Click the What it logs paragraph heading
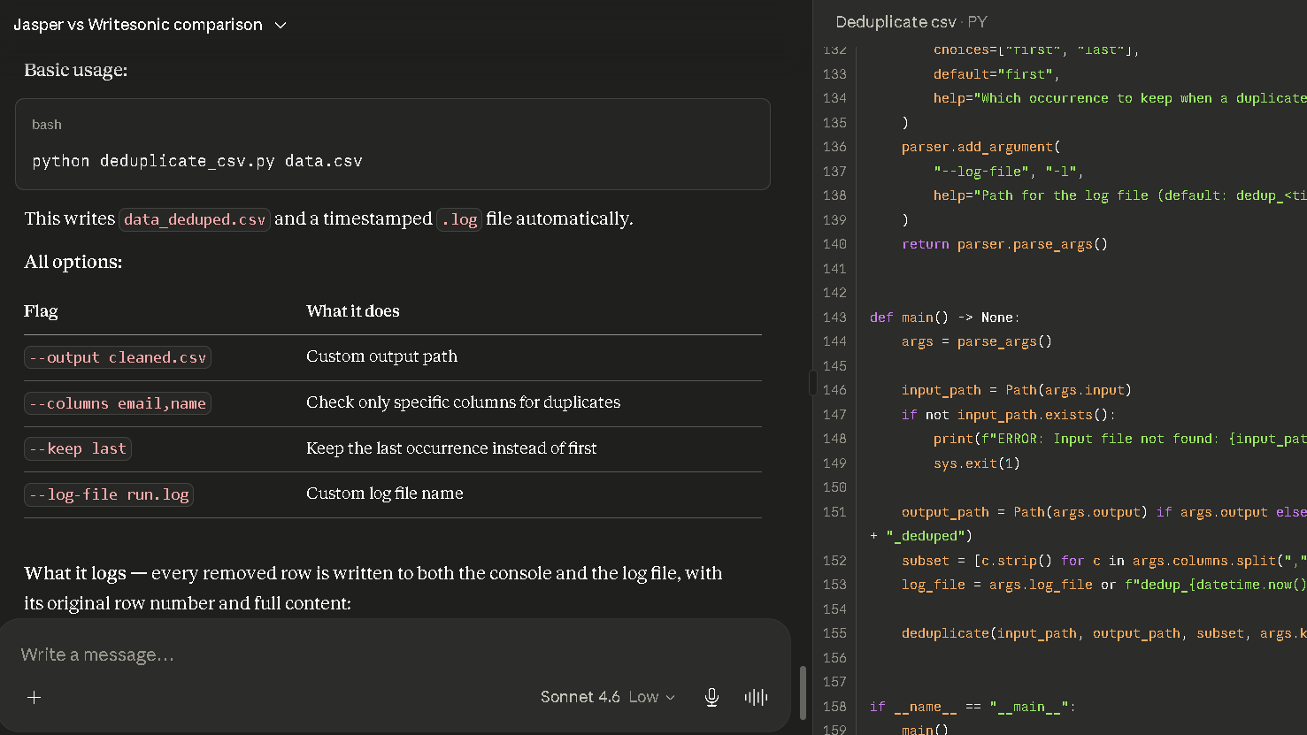The image size is (1307, 735). tap(75, 573)
